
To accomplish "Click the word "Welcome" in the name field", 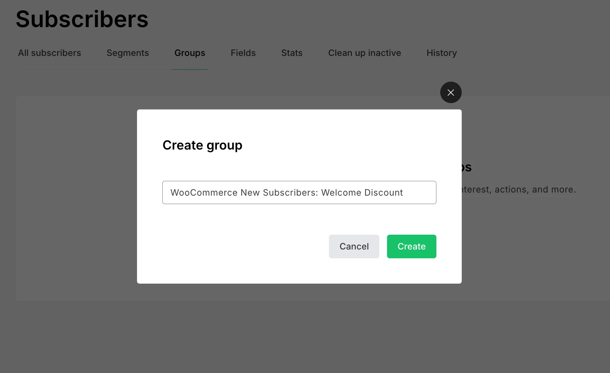I will pos(341,192).
